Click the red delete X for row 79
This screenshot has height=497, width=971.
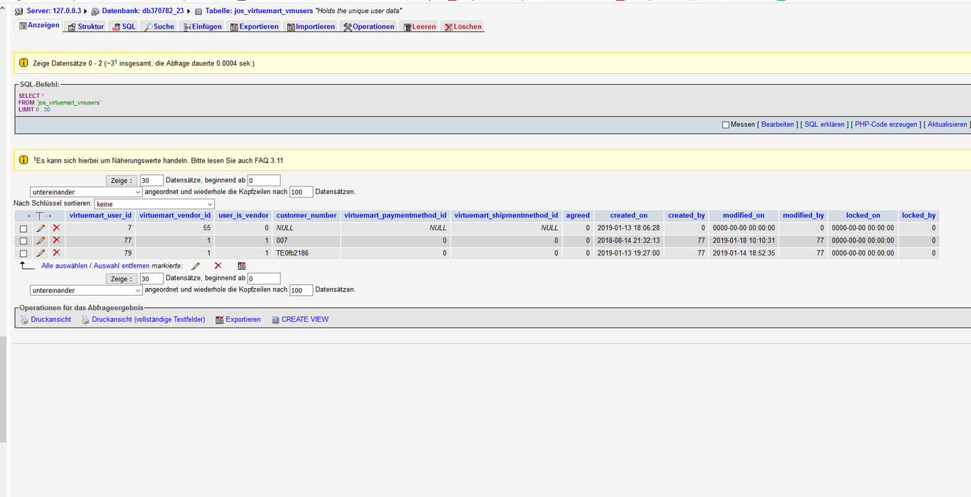pos(56,253)
